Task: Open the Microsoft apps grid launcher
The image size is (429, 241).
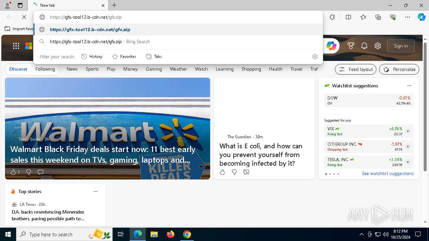Action: pyautogui.click(x=16, y=46)
